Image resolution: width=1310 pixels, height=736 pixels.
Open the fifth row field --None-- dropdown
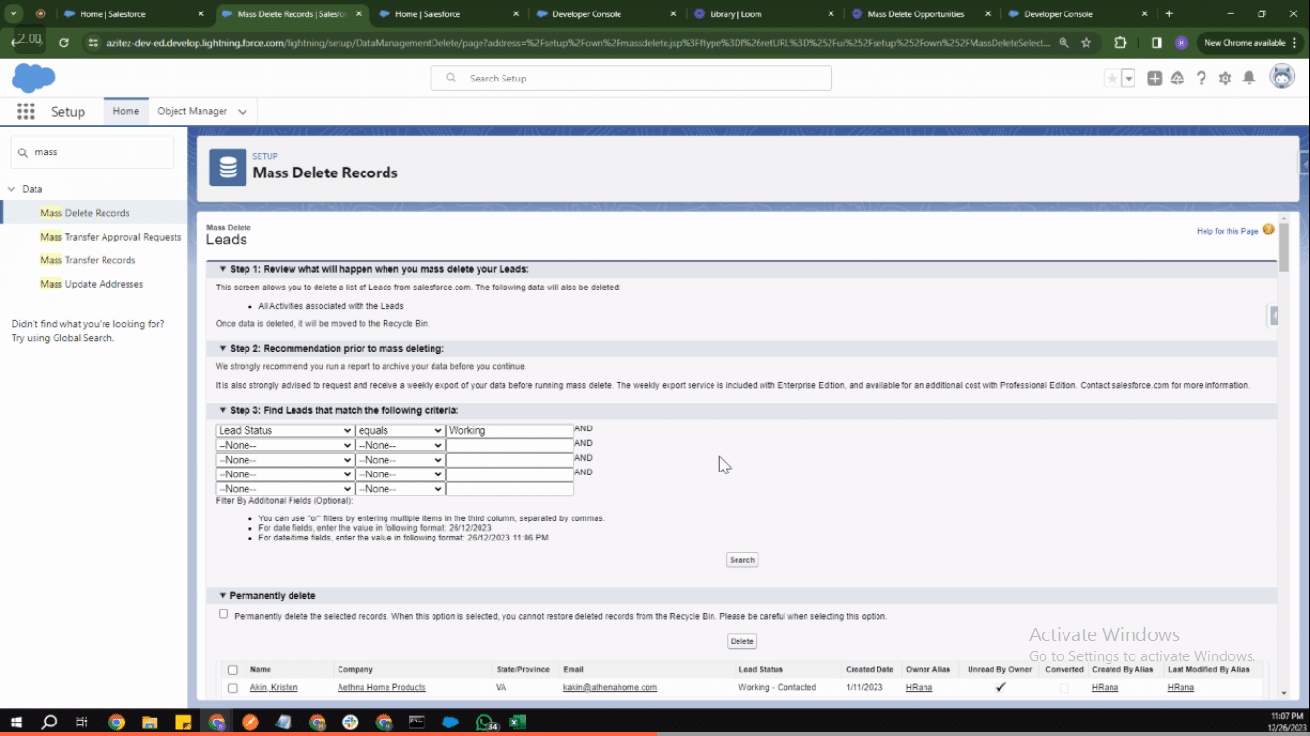click(285, 489)
